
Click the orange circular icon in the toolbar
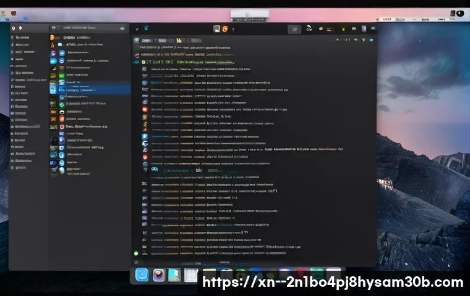225,28
